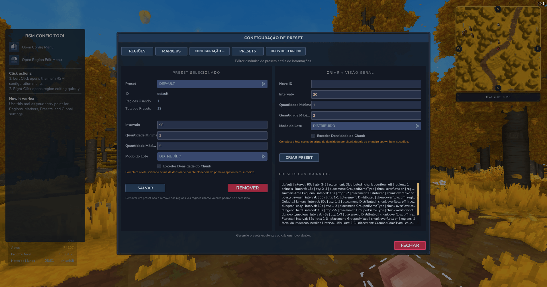Click the ID value 'default'

point(163,94)
